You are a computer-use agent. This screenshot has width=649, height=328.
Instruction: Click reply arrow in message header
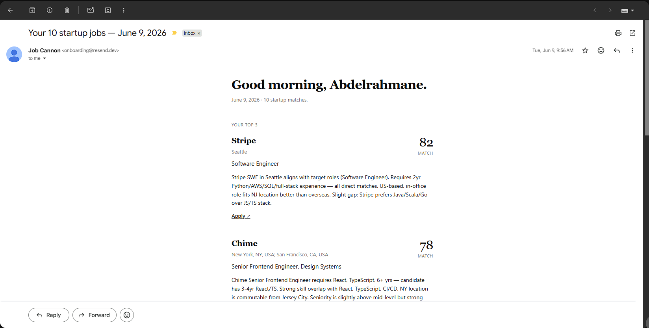(x=617, y=50)
